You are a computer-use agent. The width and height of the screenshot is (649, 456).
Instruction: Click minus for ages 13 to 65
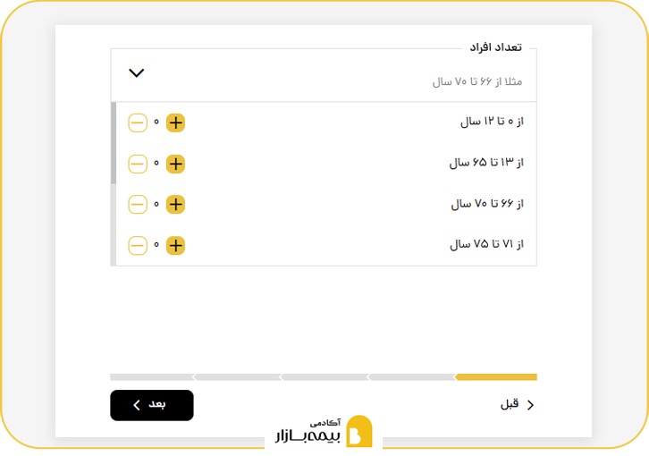(x=138, y=164)
